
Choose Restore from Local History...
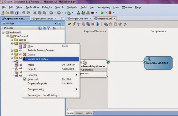(x=51, y=95)
